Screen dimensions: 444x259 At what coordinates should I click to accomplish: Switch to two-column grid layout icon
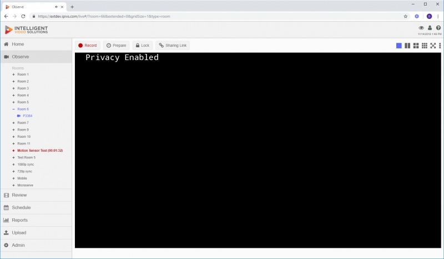point(407,46)
